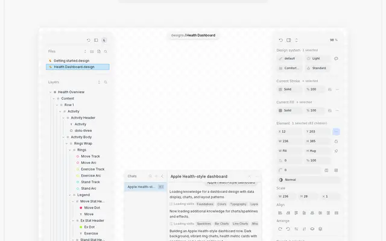Click the new folder icon in Files
Viewport: 386px width, 241px height.
click(x=92, y=51)
